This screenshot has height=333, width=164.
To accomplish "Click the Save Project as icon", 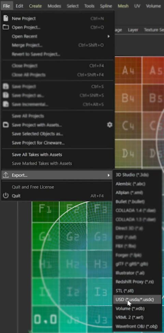I will pyautogui.click(x=6, y=95).
